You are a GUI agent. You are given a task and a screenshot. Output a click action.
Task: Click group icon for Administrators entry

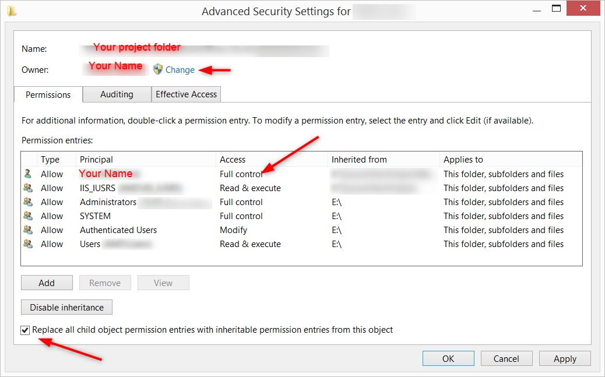27,202
